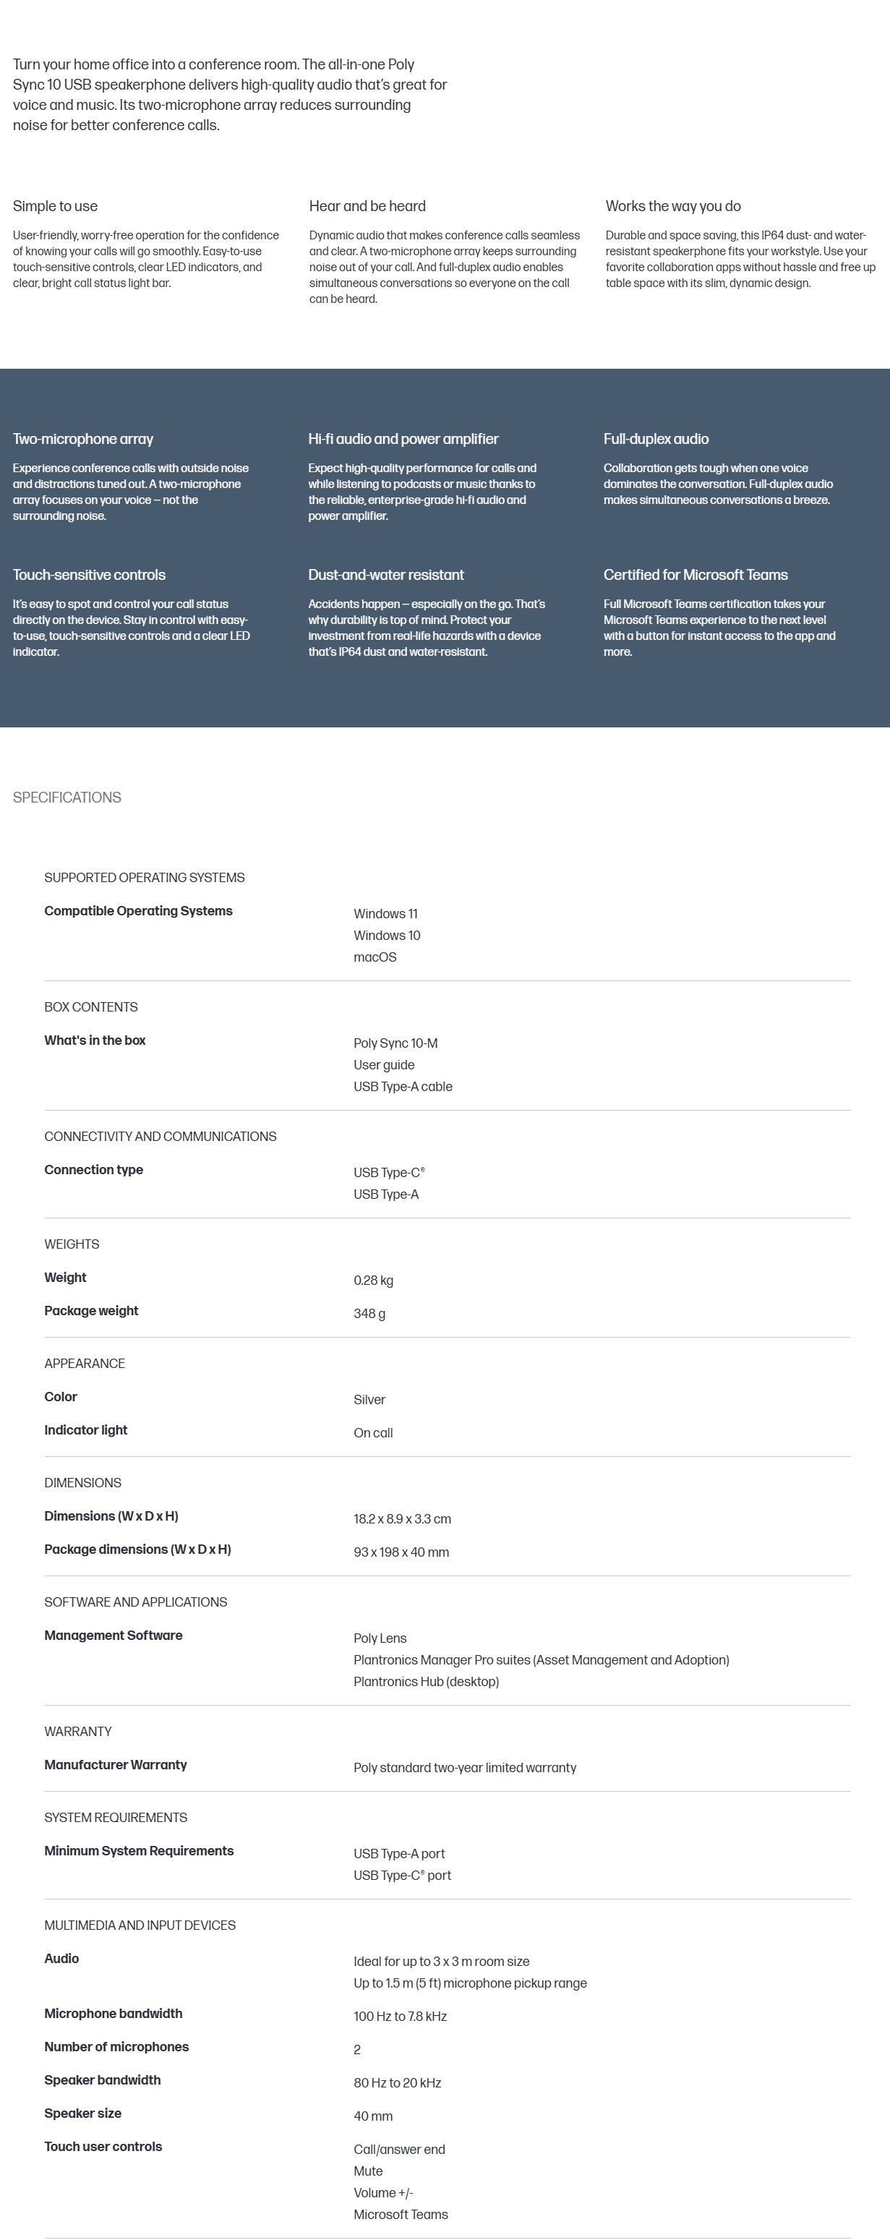Click the 'Touch user controls' label
This screenshot has height=2240, width=890.
coord(103,2147)
